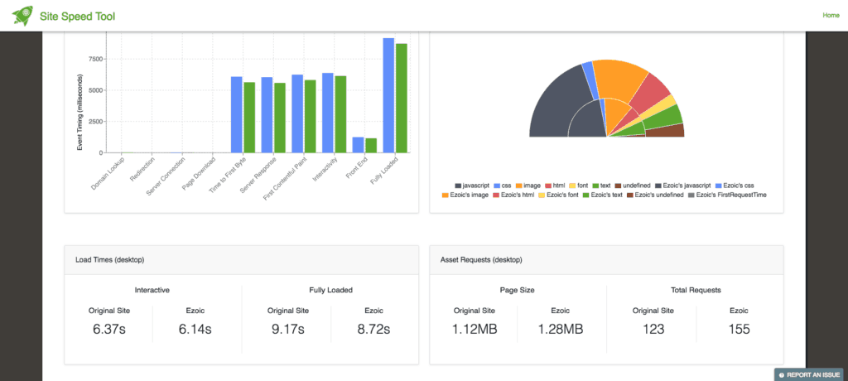
Task: Click the 6.14s Ezoic interactive value
Action: pos(195,329)
